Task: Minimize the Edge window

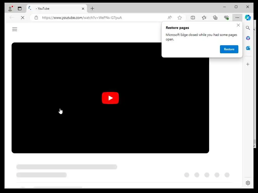Action: tap(224, 7)
